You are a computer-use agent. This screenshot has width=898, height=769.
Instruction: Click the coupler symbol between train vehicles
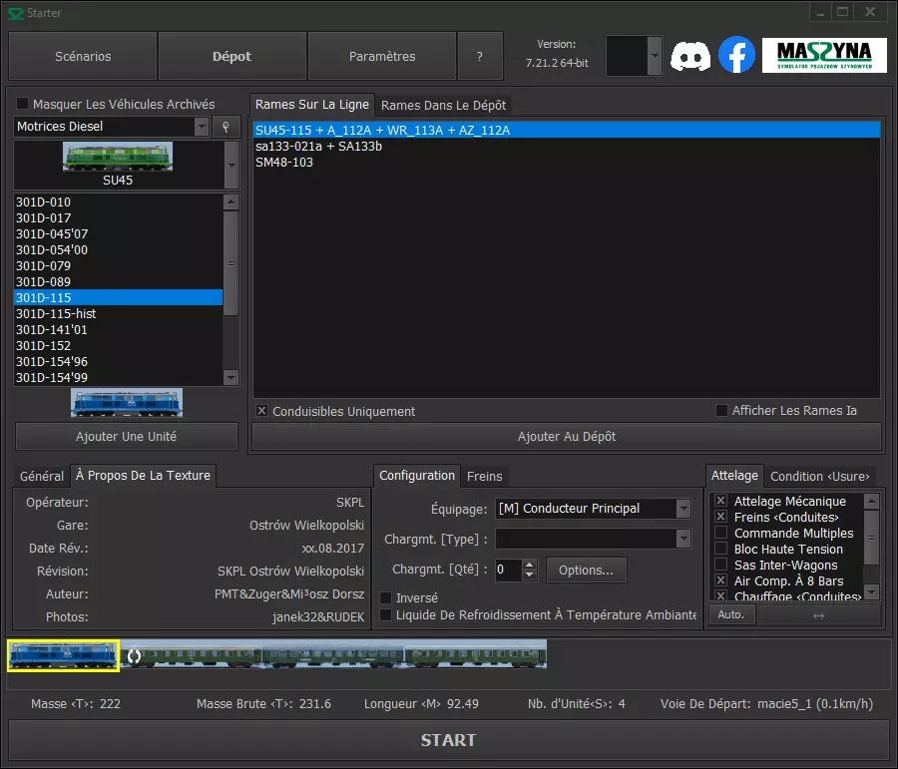134,656
